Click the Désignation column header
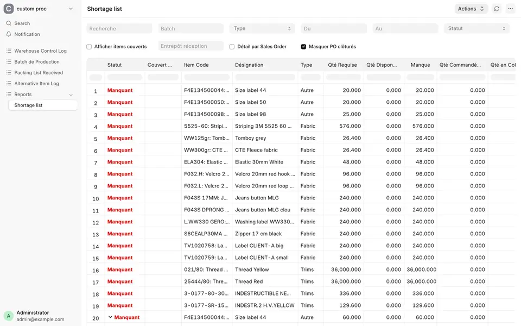 click(x=249, y=65)
